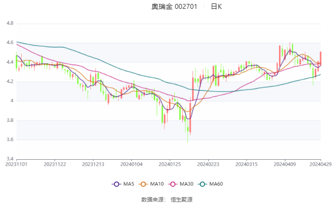
Task: Click the orange MA10 legend circle marker
Action: (x=144, y=184)
